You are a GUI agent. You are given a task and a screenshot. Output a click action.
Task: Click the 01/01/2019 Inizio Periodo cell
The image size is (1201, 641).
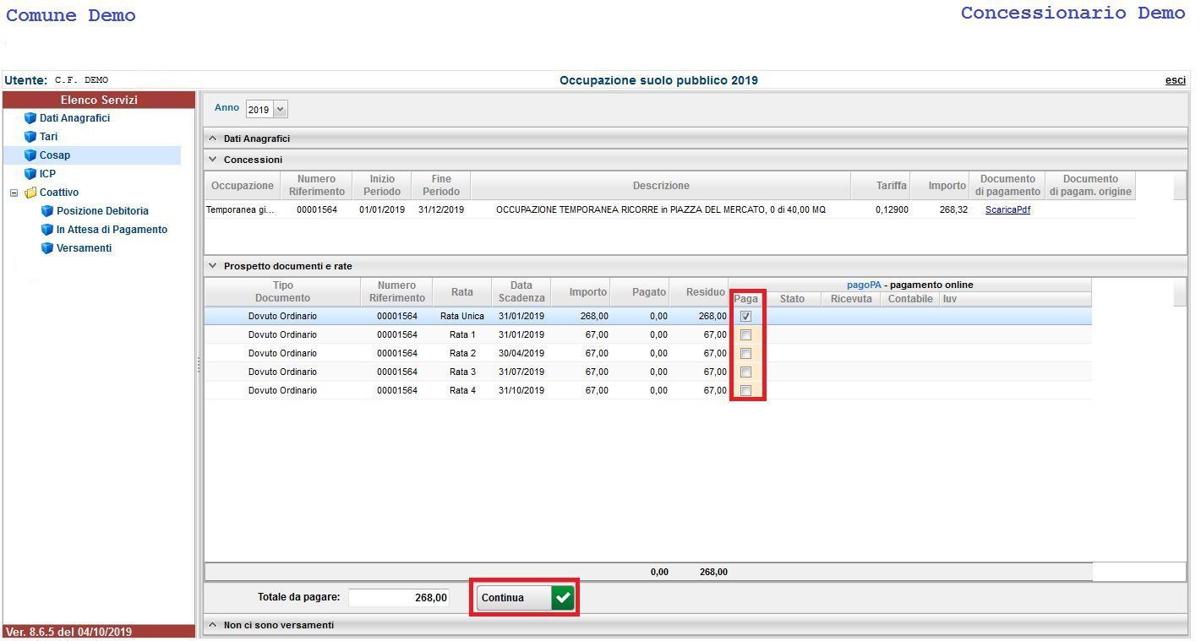(x=382, y=209)
